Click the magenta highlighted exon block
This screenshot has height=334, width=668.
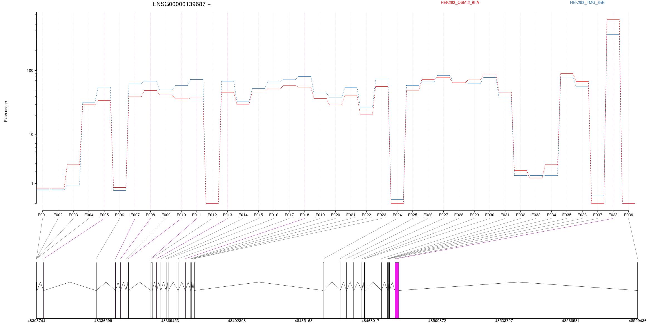tap(397, 290)
